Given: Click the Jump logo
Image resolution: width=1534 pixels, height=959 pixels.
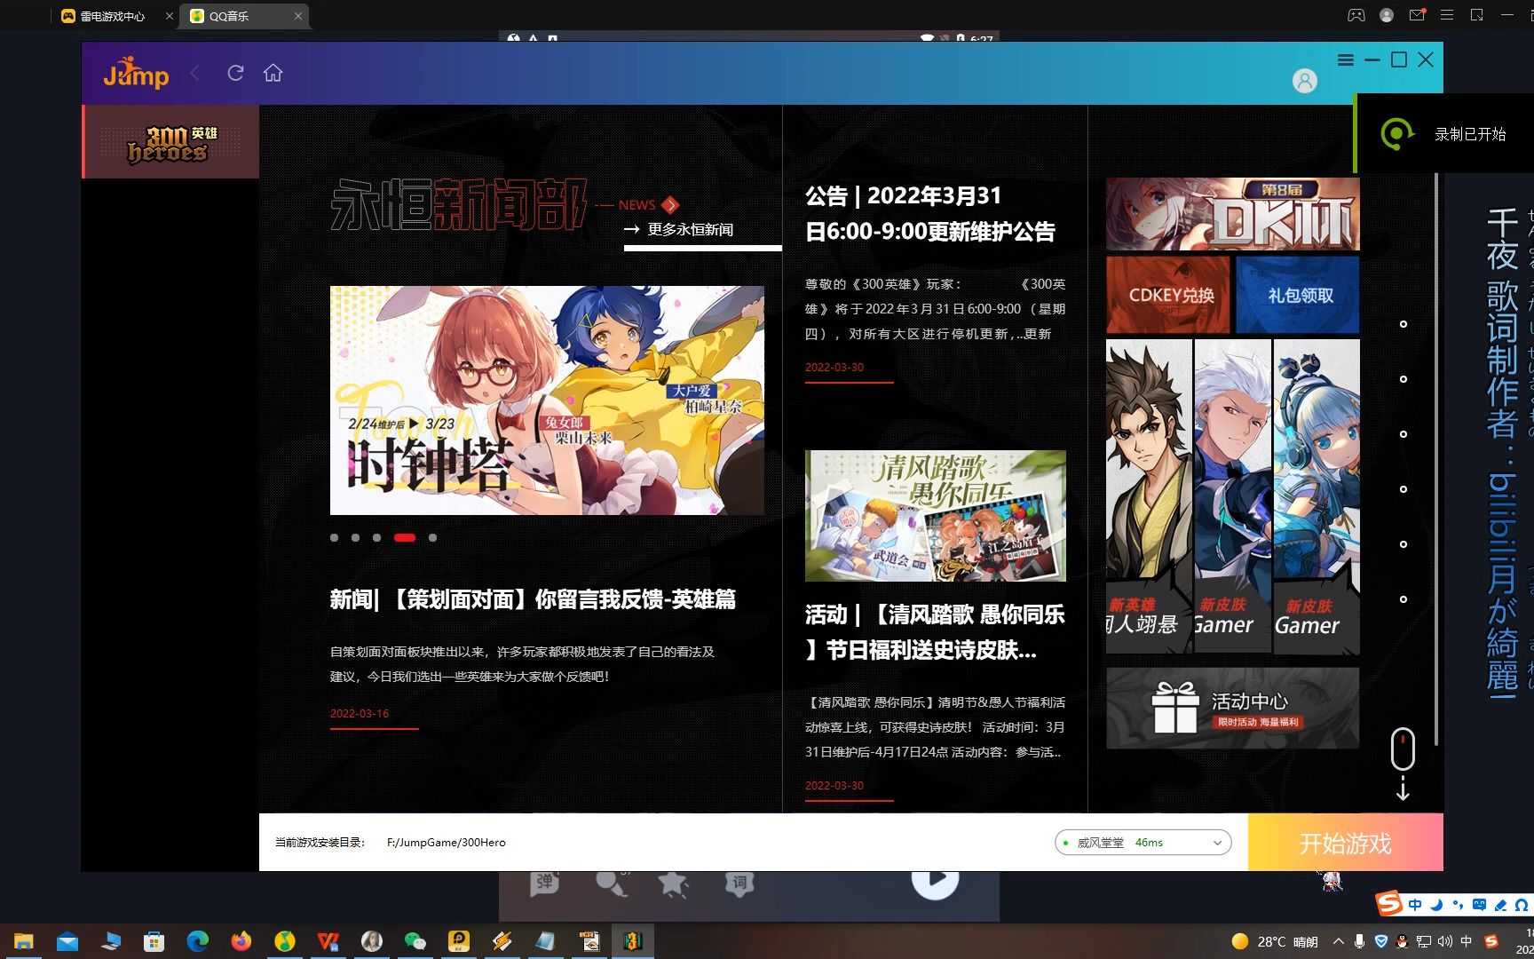Looking at the screenshot, I should point(136,74).
